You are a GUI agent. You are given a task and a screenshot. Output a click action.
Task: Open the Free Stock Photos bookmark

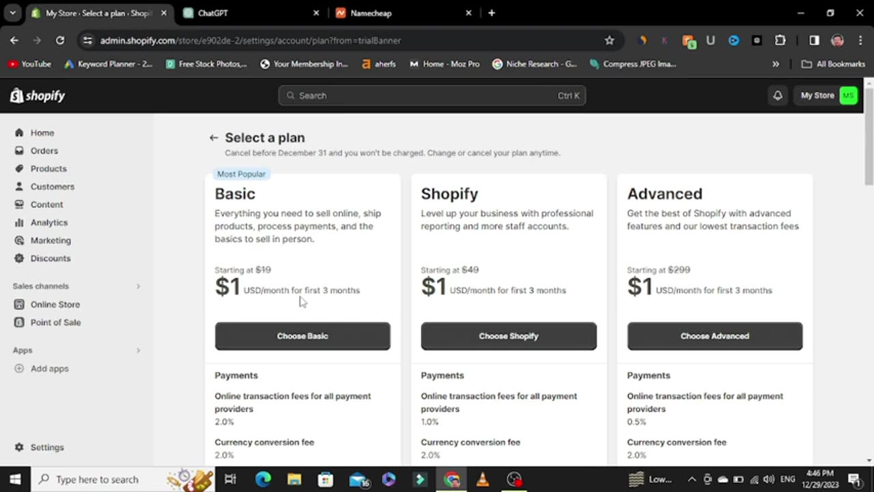[207, 64]
